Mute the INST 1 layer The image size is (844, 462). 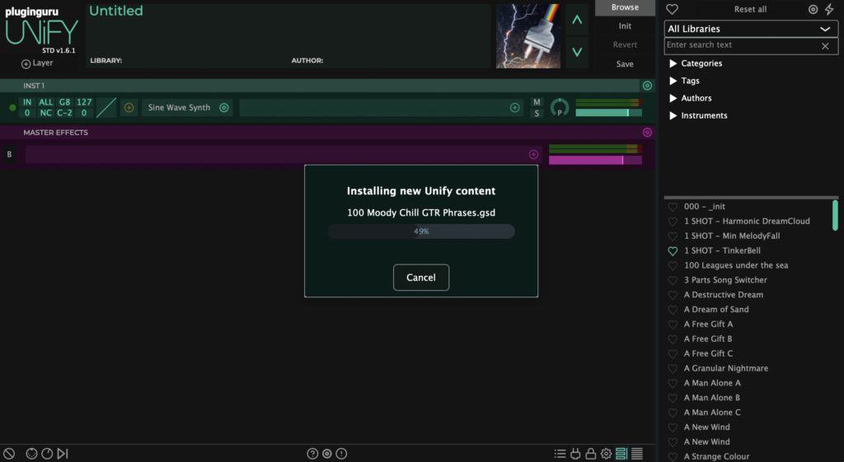click(537, 102)
